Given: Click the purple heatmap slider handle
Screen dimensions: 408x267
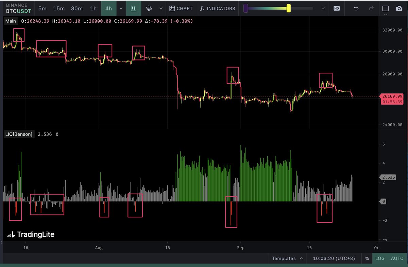Looking at the screenshot, I should coord(245,8).
